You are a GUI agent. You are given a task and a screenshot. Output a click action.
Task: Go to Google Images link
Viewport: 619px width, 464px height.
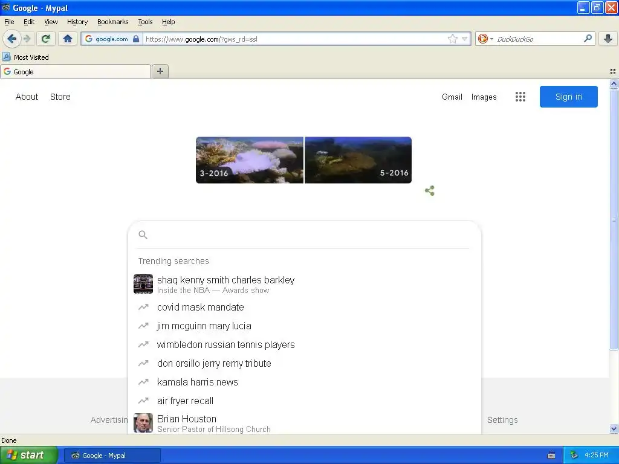[484, 97]
